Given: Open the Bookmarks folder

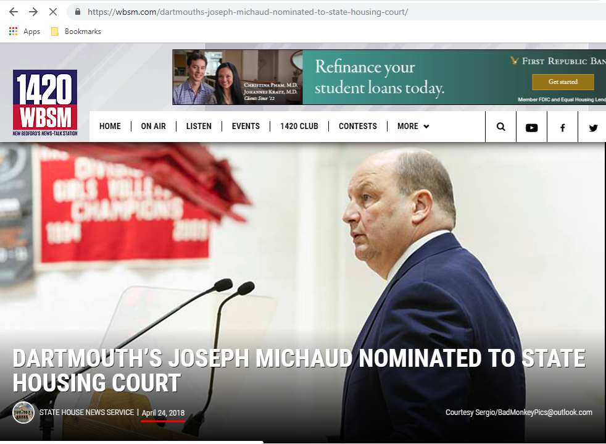Looking at the screenshot, I should 76,31.
